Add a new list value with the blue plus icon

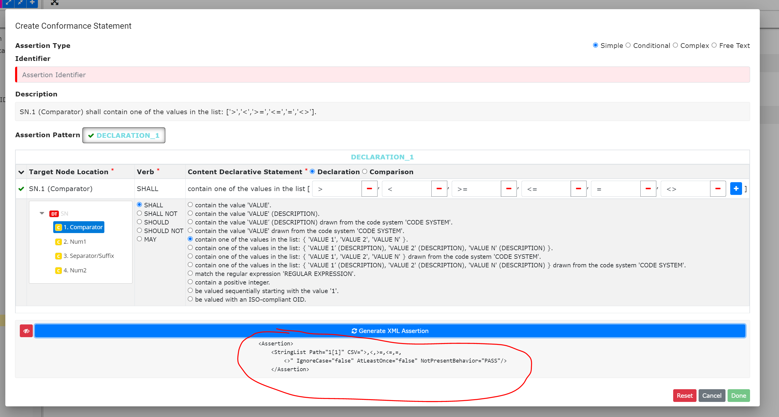click(736, 188)
